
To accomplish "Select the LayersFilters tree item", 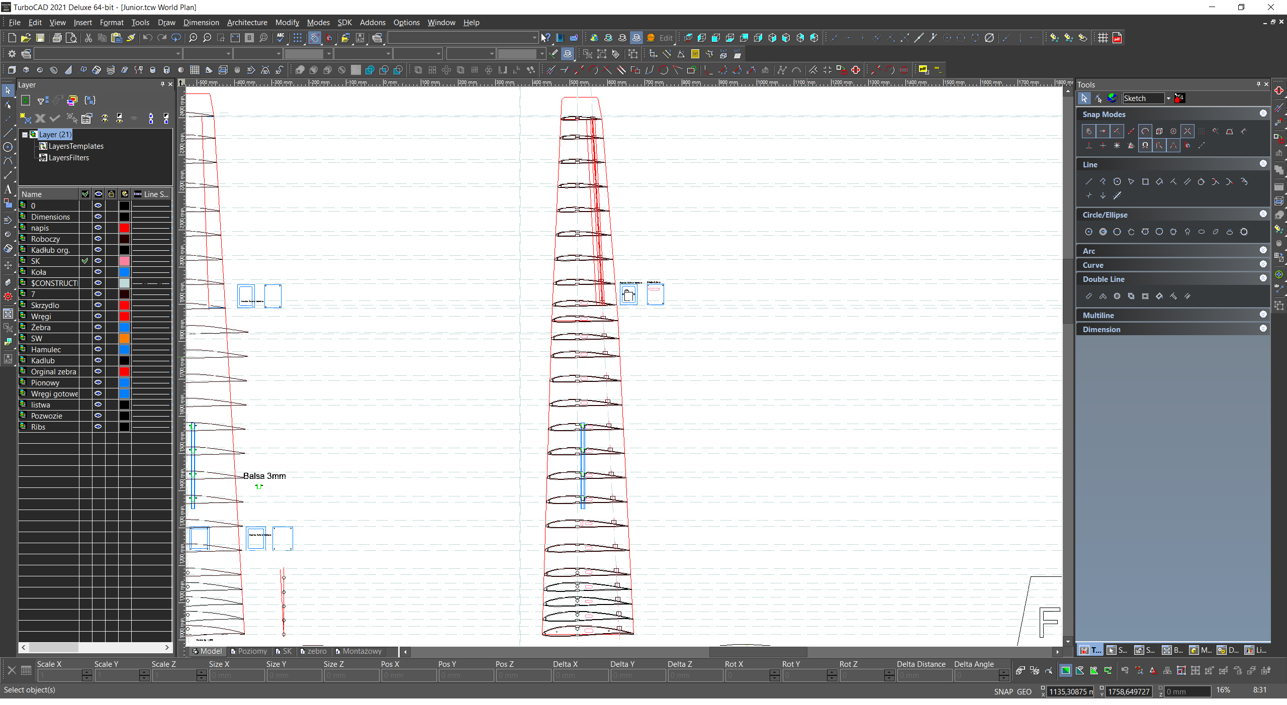I will click(x=68, y=158).
